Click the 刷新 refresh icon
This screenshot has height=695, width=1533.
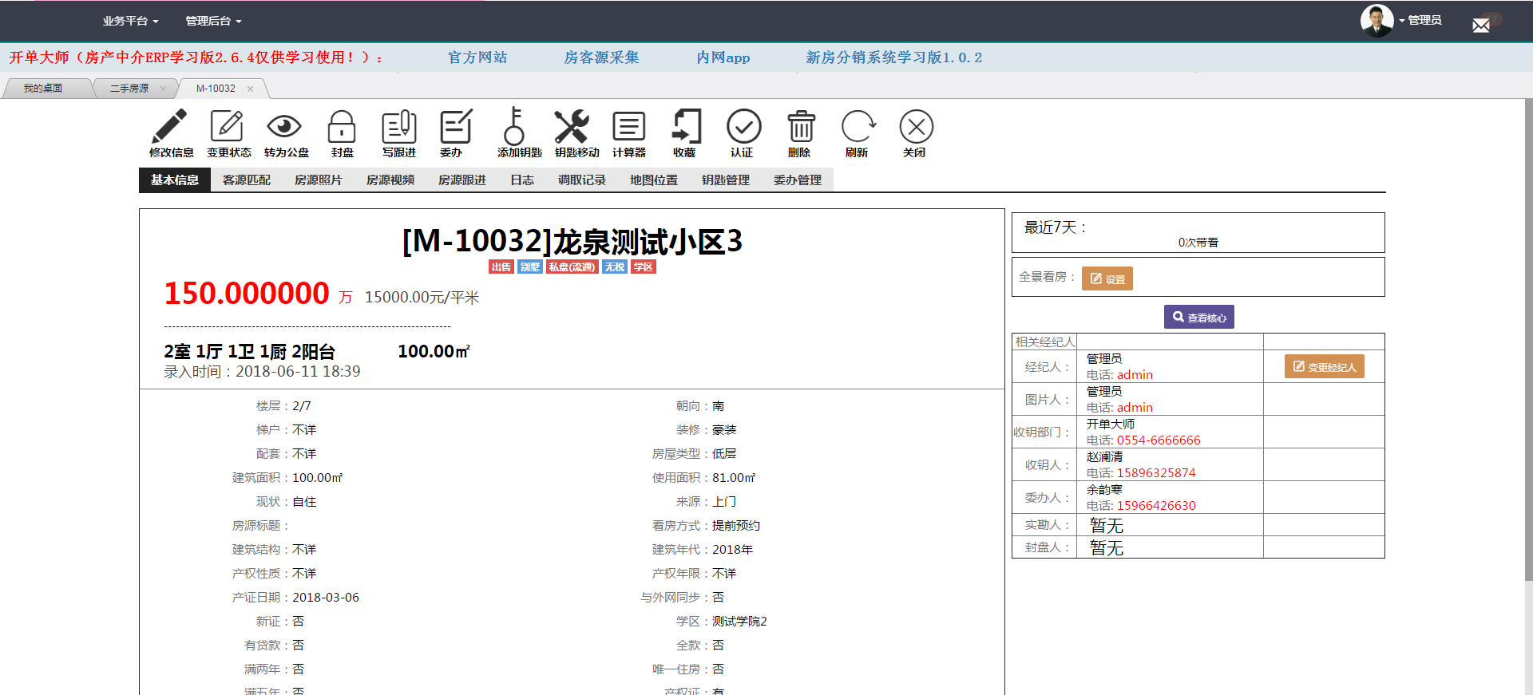pyautogui.click(x=859, y=127)
